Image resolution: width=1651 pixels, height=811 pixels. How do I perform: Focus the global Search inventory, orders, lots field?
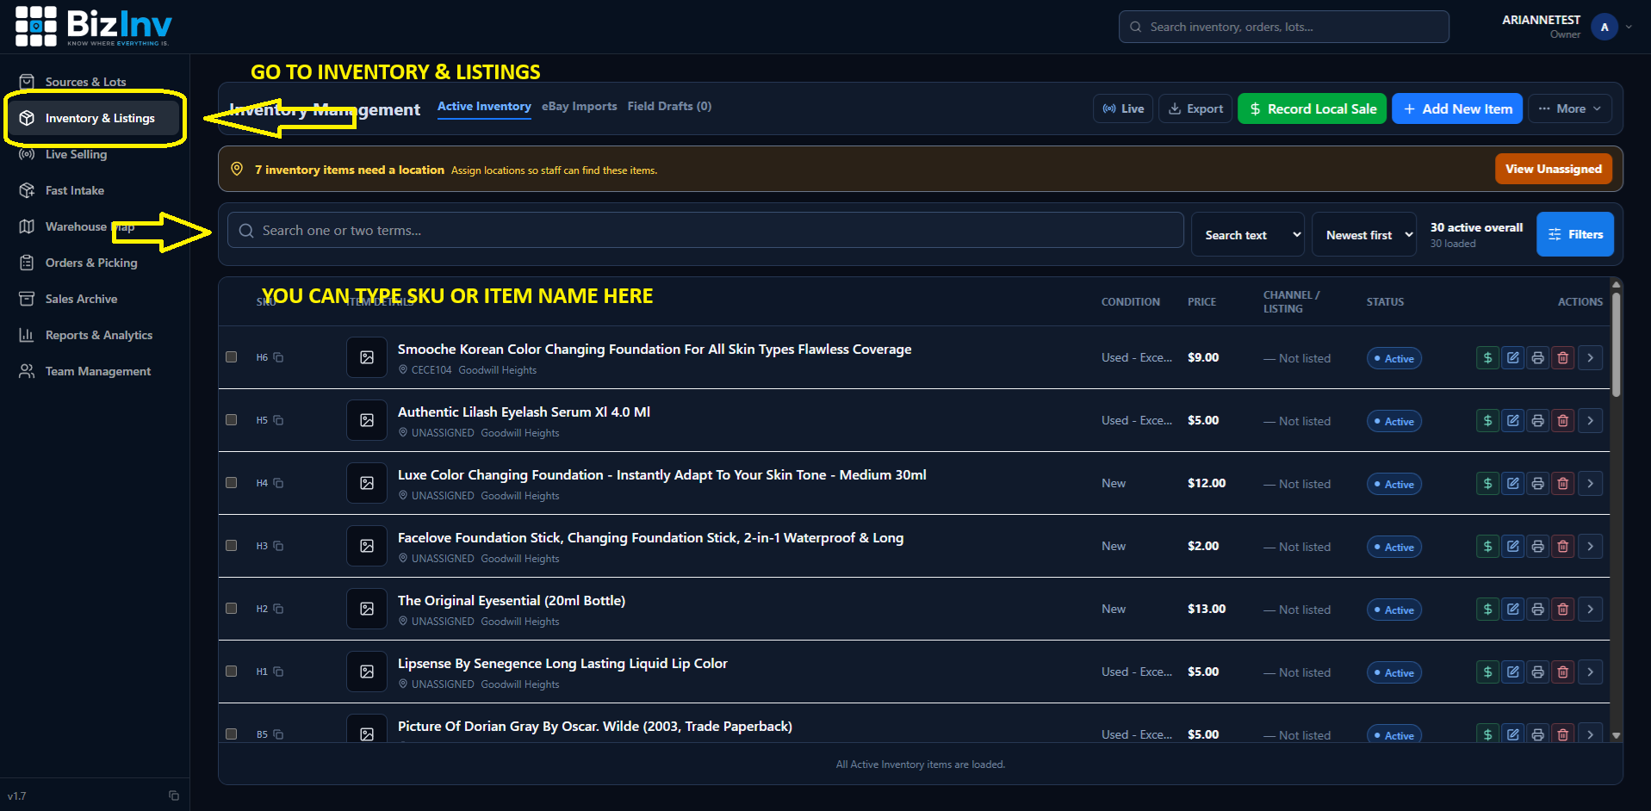coord(1283,27)
